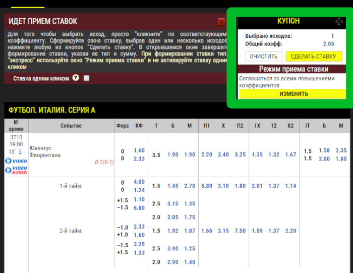Select double chance 1X odds 1.35
Screen dimensions: 353x273
[257, 155]
